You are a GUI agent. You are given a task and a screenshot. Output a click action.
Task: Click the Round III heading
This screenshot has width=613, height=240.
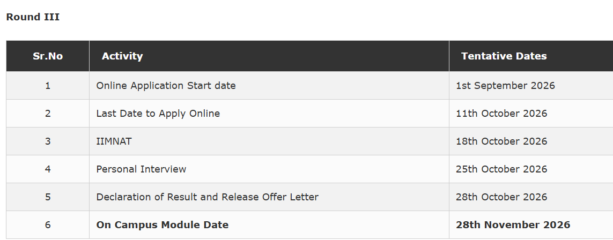(33, 17)
